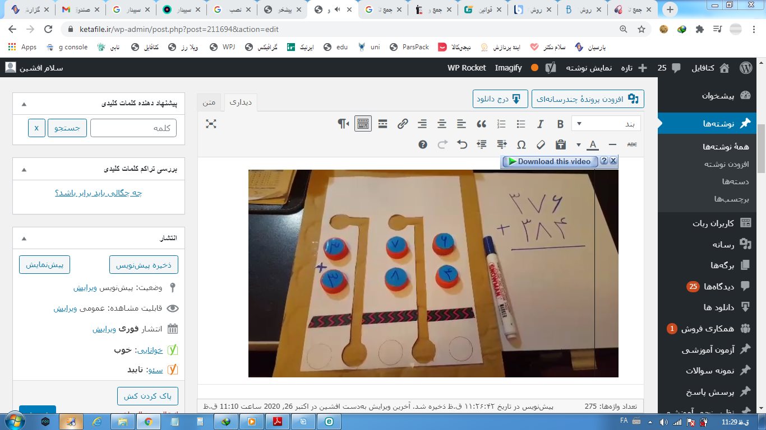This screenshot has width=766, height=430.
Task: Open the paragraph format dropdown (بند)
Action: point(606,124)
